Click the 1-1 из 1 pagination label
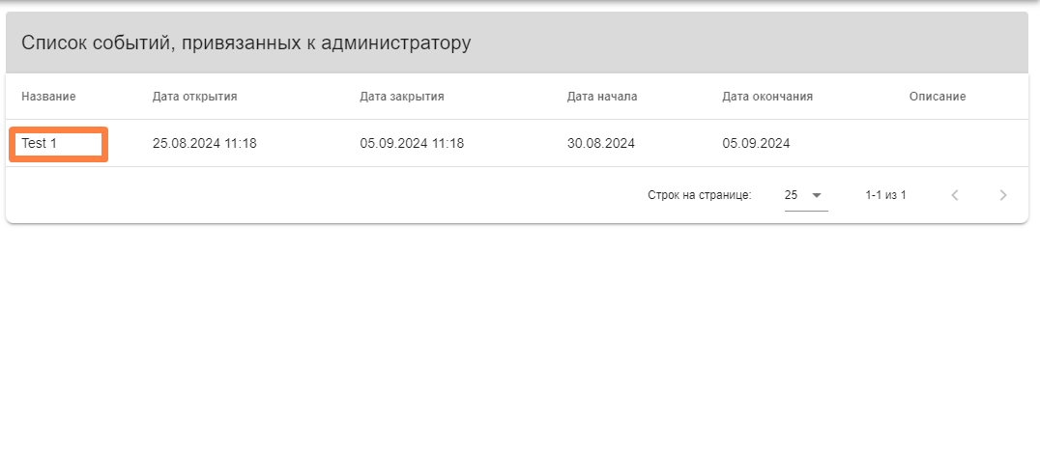 pyautogui.click(x=885, y=195)
